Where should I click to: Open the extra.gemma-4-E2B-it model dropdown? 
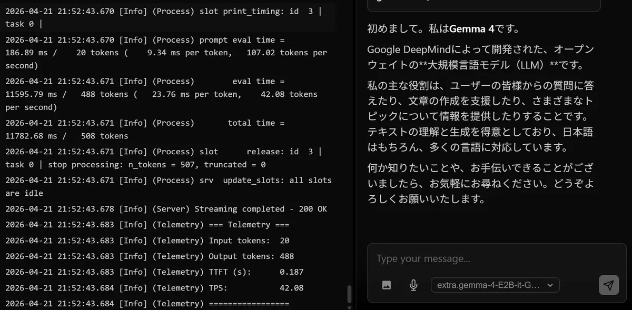coord(495,285)
